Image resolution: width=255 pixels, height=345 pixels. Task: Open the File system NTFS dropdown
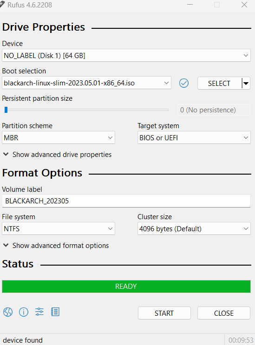59,228
